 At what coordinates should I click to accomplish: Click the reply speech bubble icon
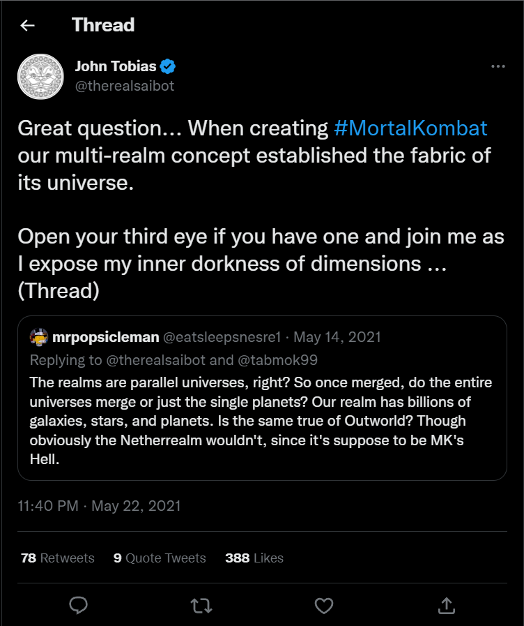tap(78, 605)
